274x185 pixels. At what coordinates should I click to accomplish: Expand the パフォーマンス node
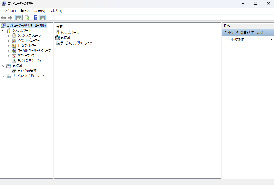[x=8, y=56]
